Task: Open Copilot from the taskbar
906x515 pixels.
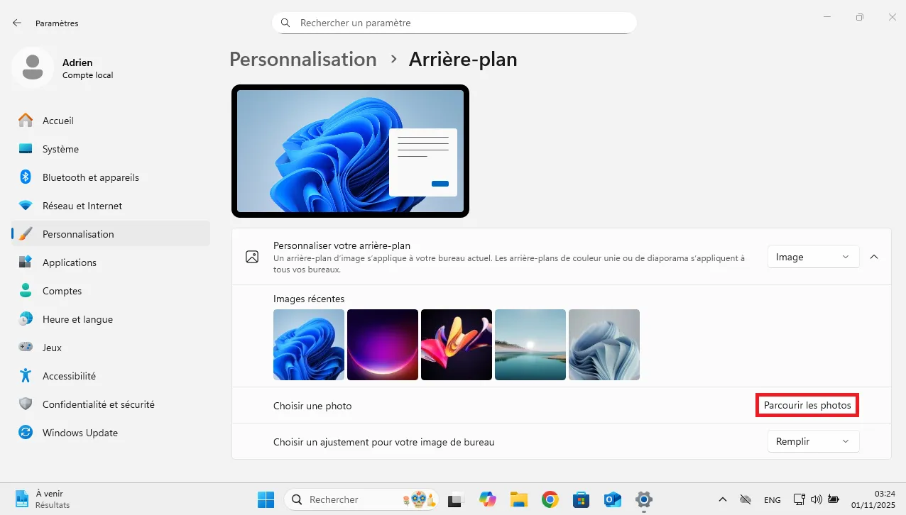Action: (487, 499)
